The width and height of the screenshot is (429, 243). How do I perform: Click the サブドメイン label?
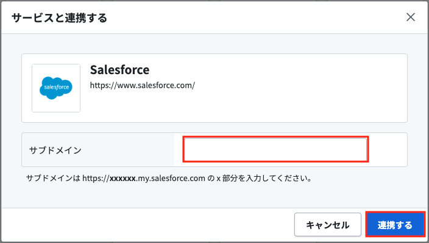pyautogui.click(x=55, y=150)
